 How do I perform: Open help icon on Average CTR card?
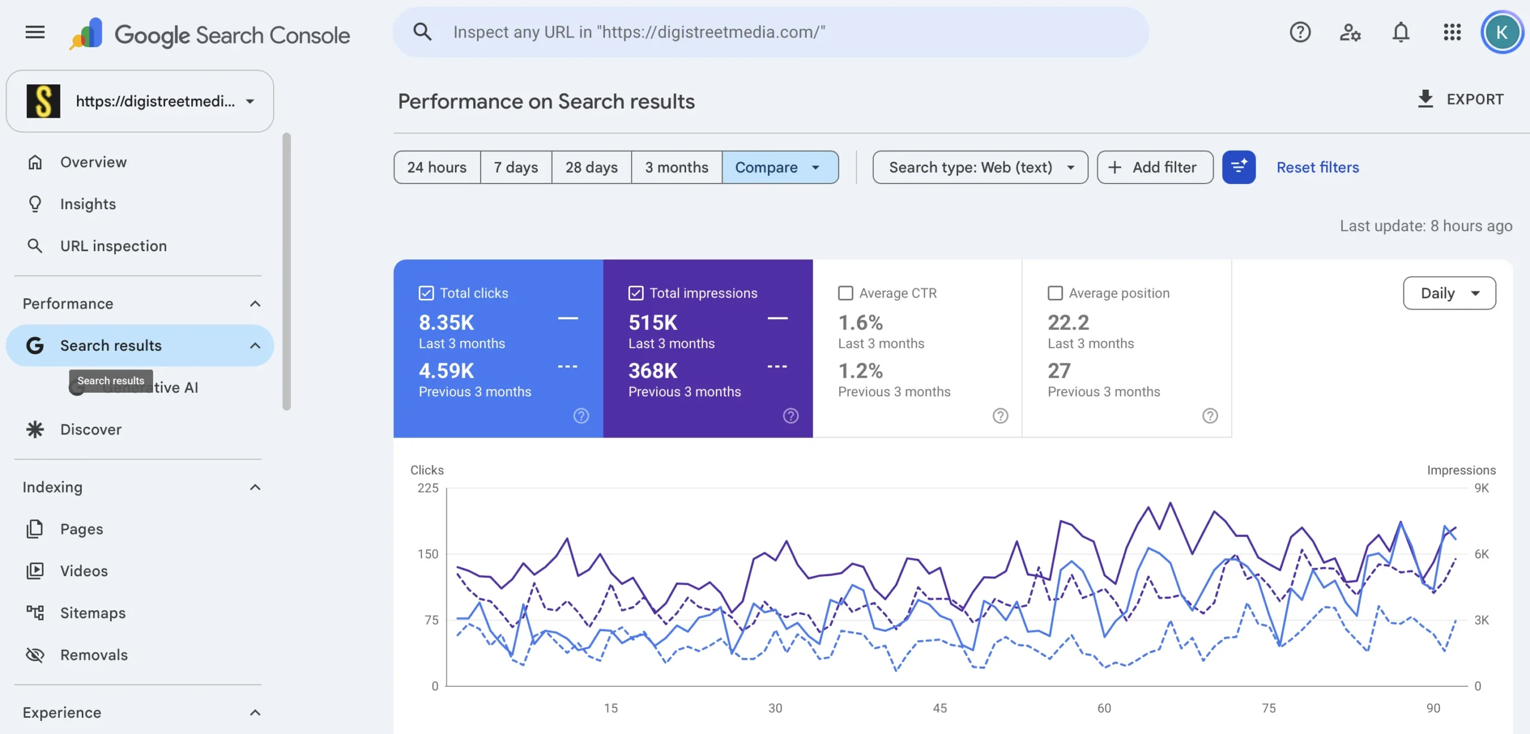click(1000, 415)
